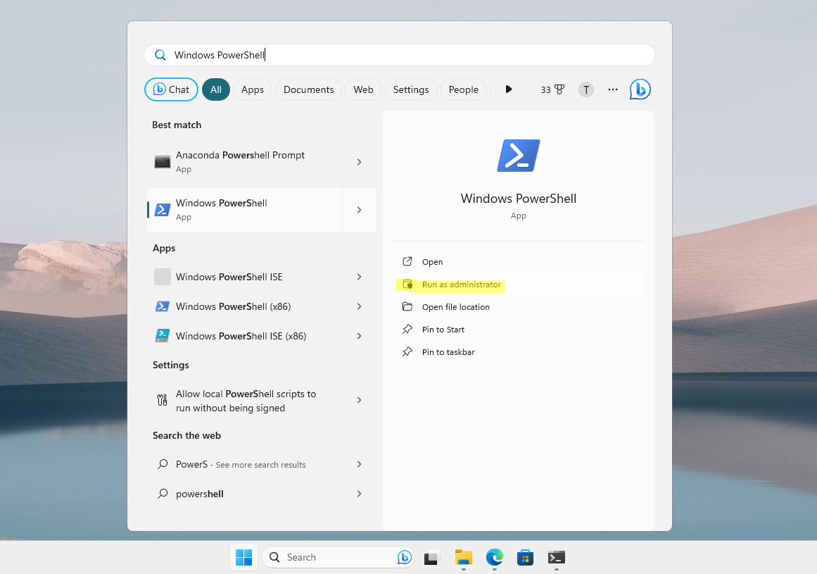This screenshot has width=817, height=574.
Task: Open Allow local PowerShell scripts setting text
Action: (246, 401)
